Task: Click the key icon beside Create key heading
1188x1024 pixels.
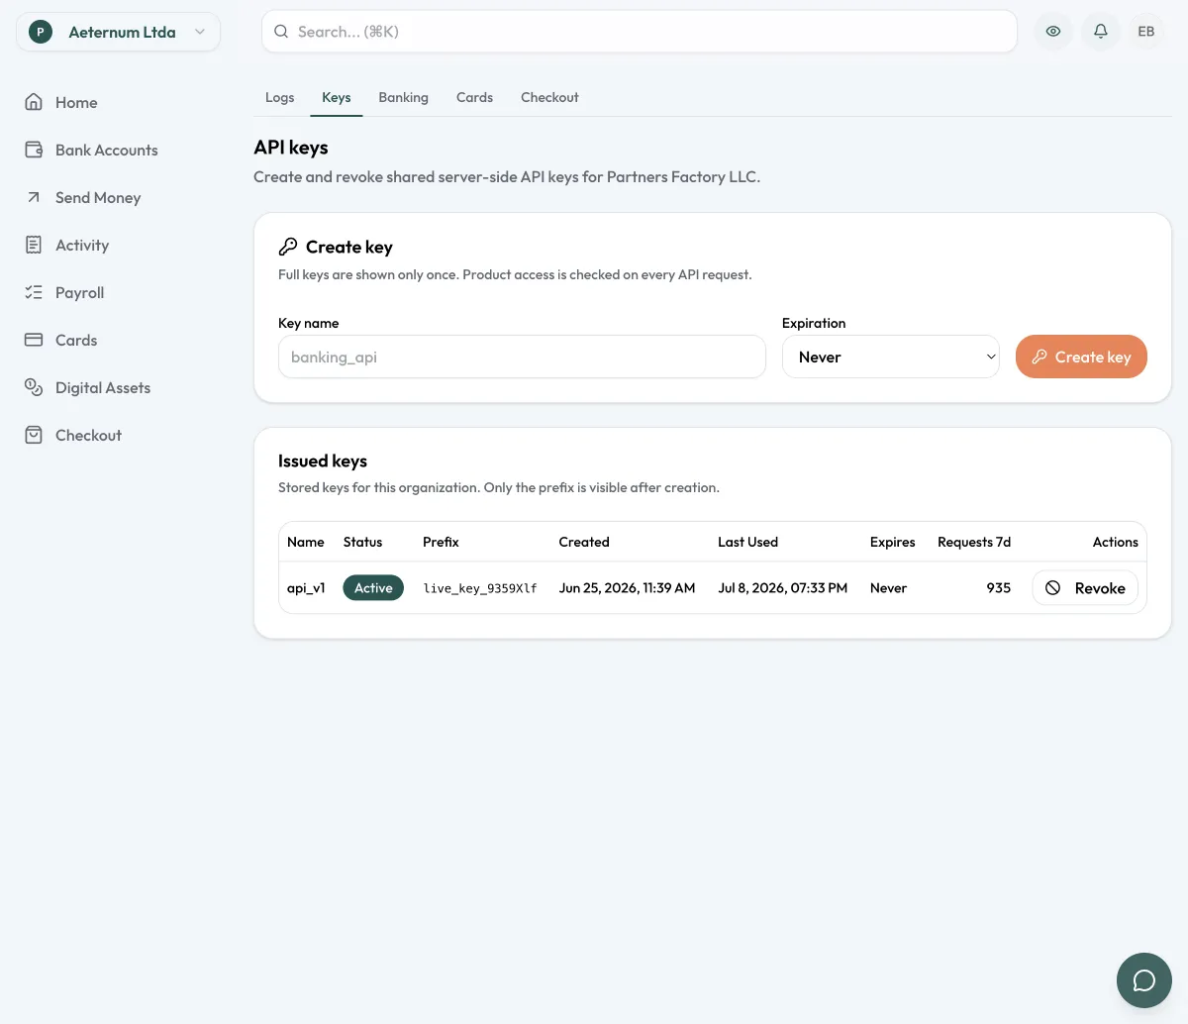Action: (288, 247)
